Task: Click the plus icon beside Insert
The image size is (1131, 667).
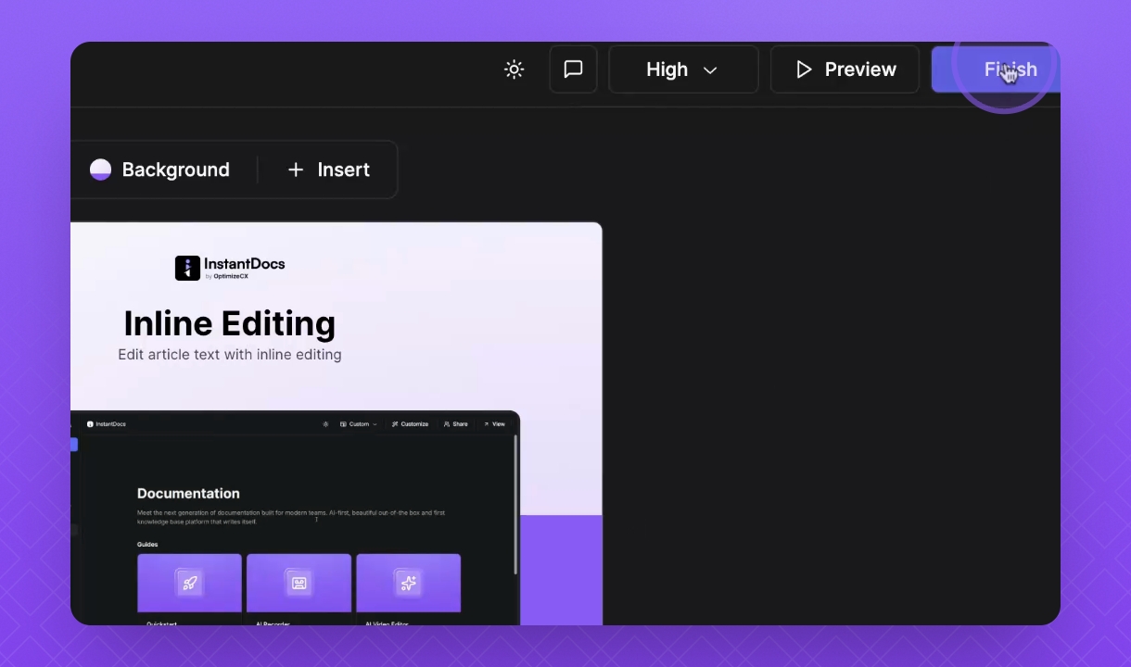Action: point(296,170)
